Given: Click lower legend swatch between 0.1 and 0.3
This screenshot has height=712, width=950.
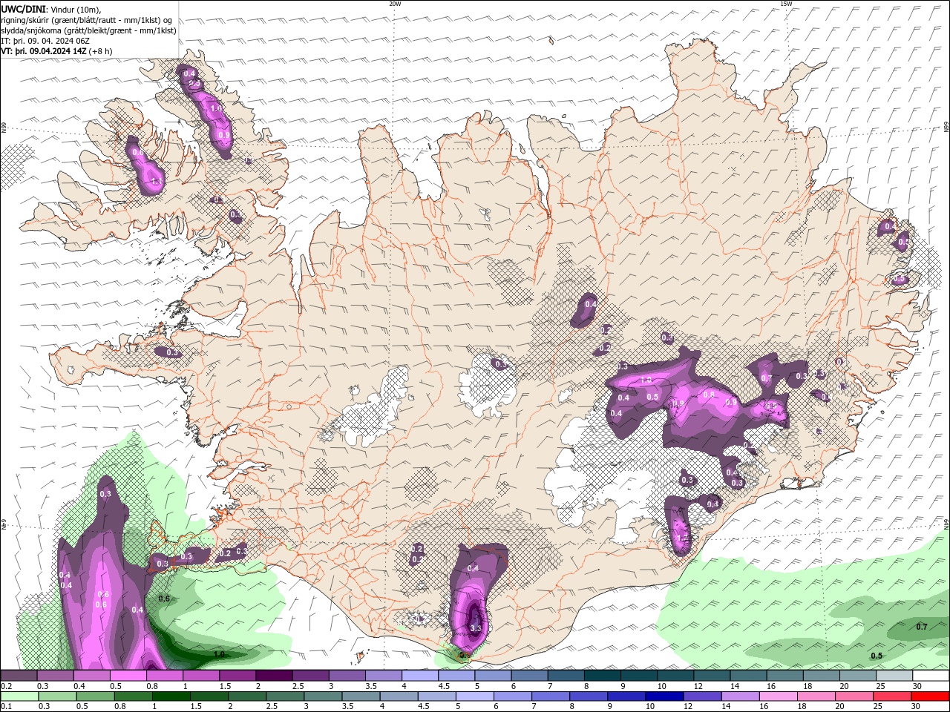Looking at the screenshot, I should (x=19, y=696).
